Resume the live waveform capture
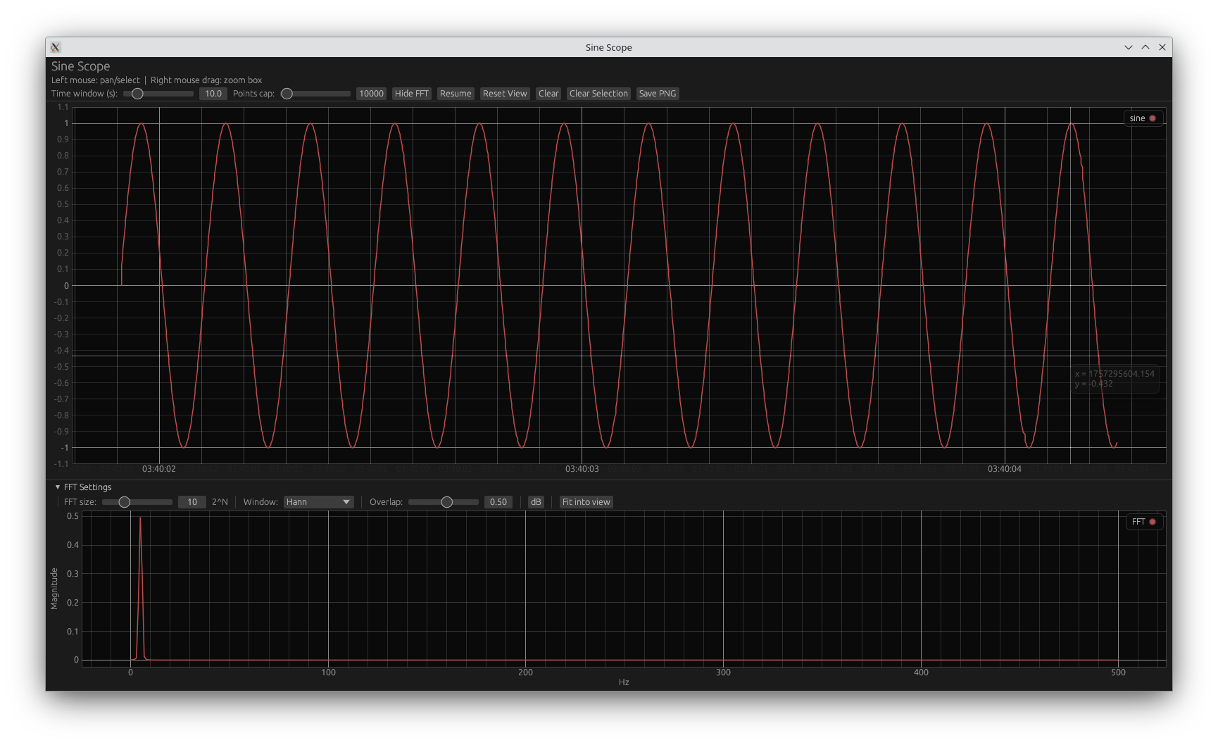Screen dimensions: 1218x745 (456, 93)
